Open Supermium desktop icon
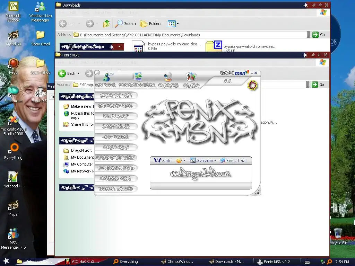 [13, 95]
